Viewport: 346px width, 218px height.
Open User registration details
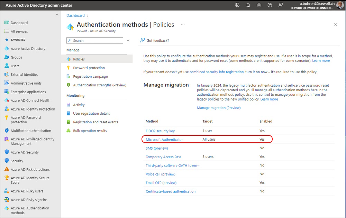(x=92, y=114)
